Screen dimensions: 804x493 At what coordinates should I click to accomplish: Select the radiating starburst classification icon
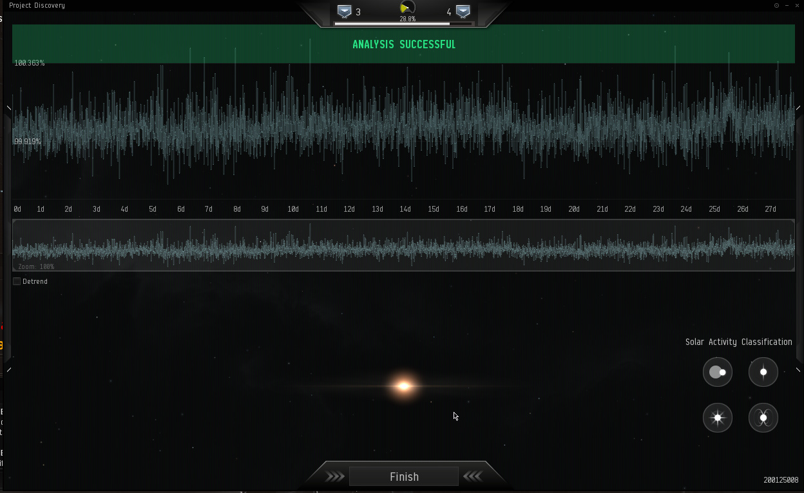[x=717, y=418]
